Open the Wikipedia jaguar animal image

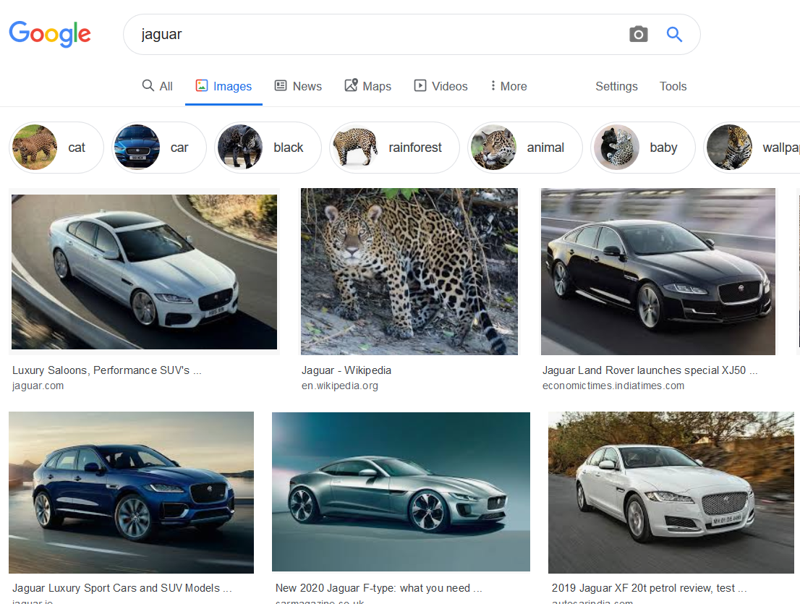(409, 271)
